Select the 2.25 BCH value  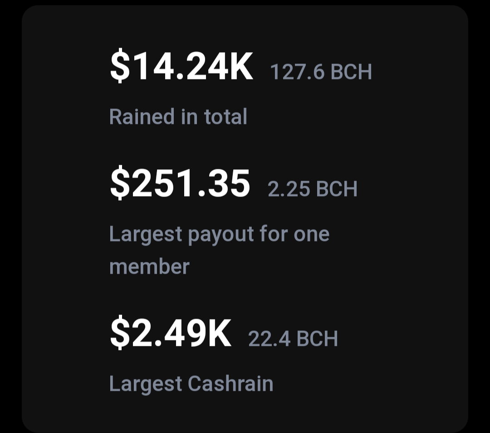point(313,189)
